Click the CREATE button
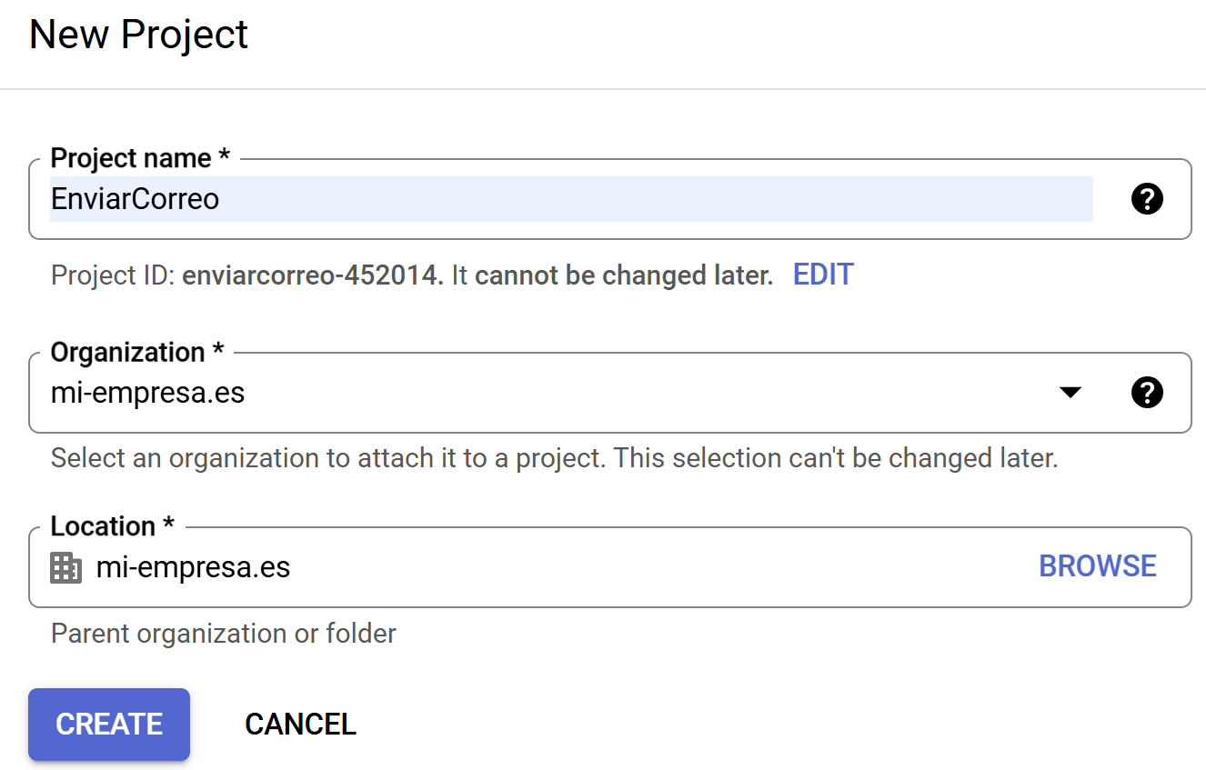This screenshot has width=1206, height=770. click(109, 724)
